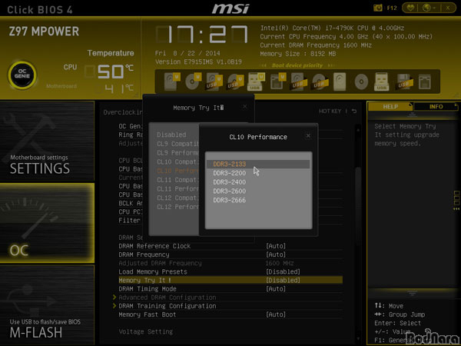Screen dimensions: 461x346
Task: Click Help panel upper scroll handle
Action: (x=412, y=114)
